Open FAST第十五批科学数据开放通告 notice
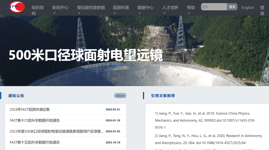269x150 pixels. point(35,142)
